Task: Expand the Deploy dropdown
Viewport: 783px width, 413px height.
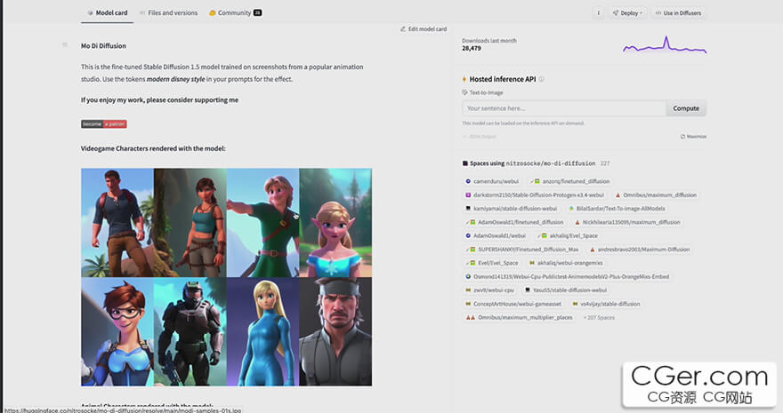Action: (x=627, y=13)
